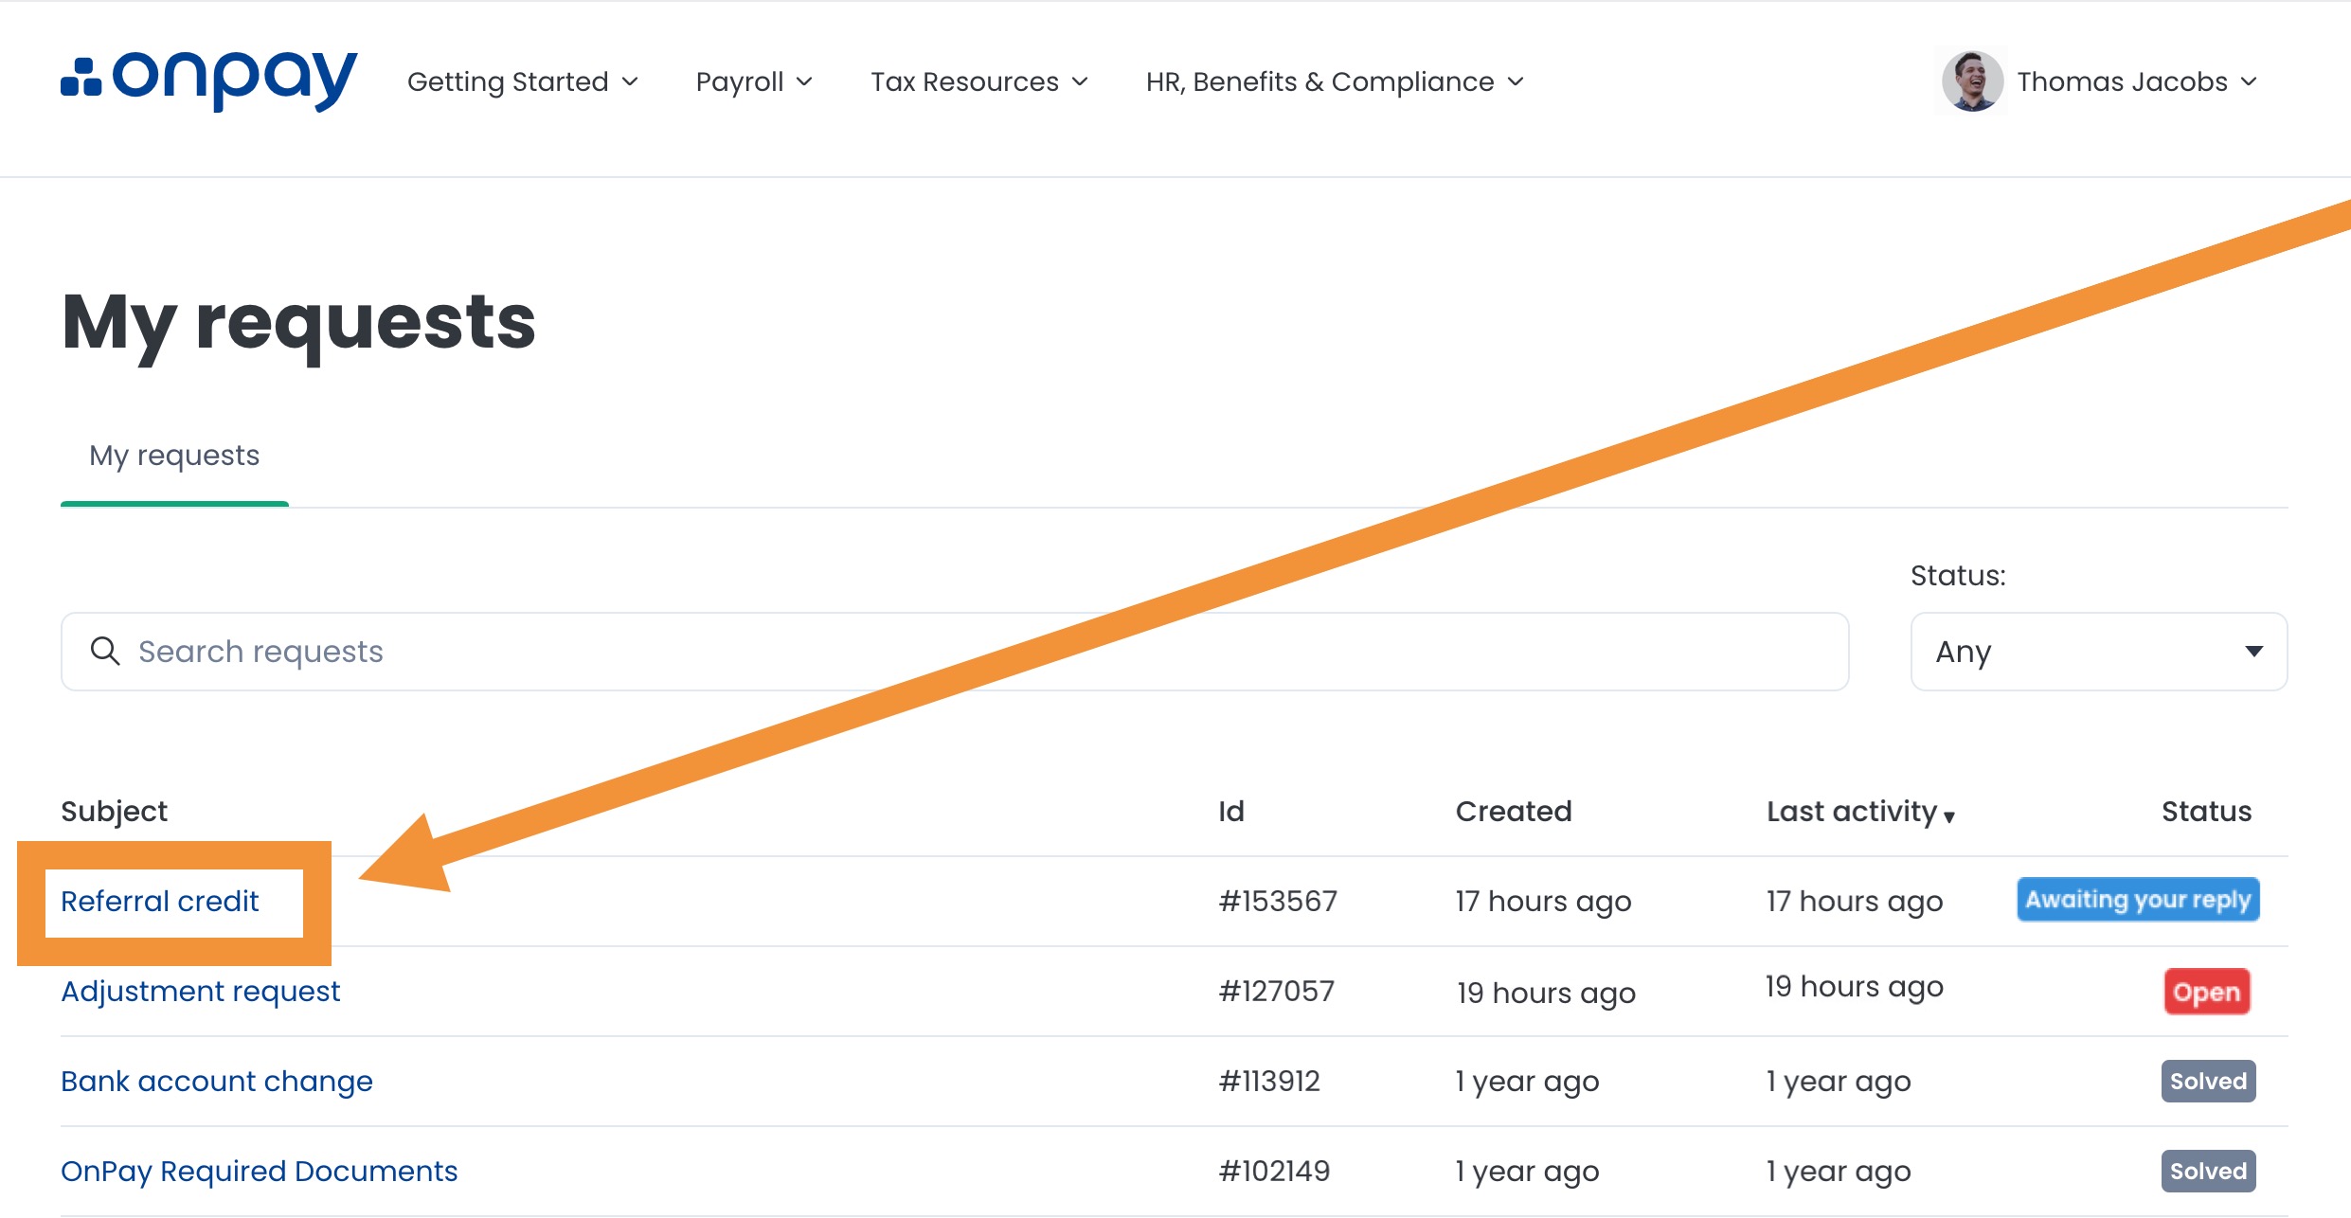Expand HR, Benefits & Compliance menu

(1335, 82)
